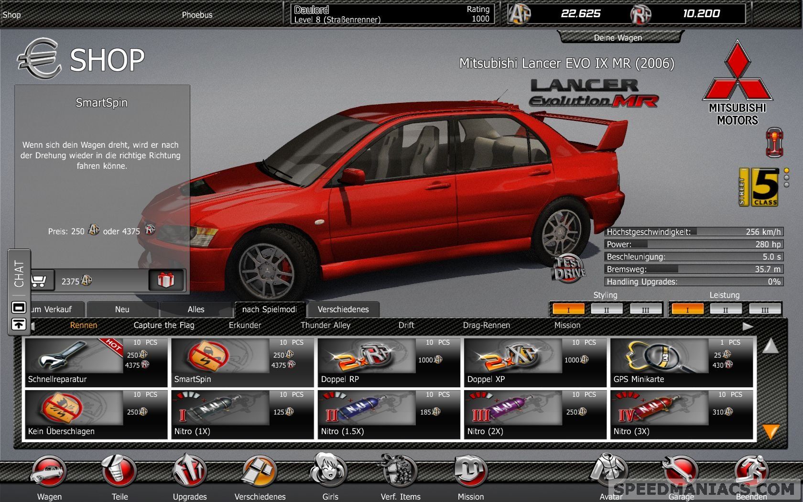Click the Mitsubishi Motors logo

(738, 83)
